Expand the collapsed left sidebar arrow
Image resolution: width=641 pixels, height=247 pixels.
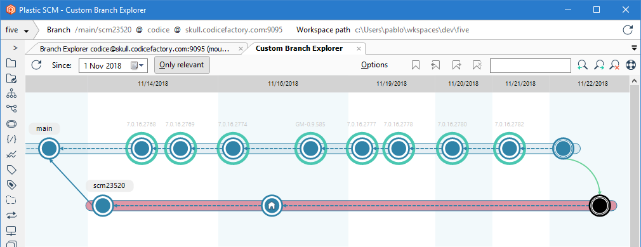click(15, 48)
